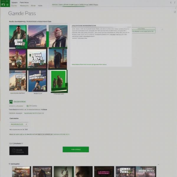This screenshot has height=177, width=177.
Task: Open the green-text dropdown with pencil mark
Action: click(19, 124)
